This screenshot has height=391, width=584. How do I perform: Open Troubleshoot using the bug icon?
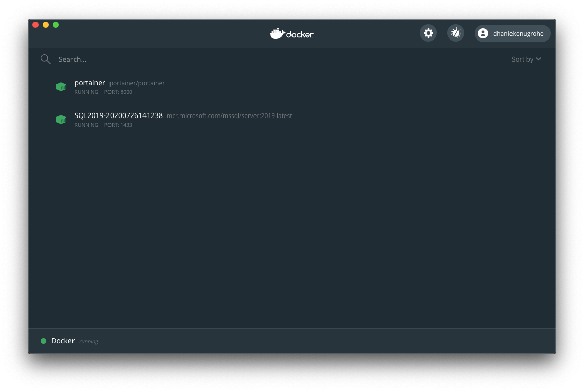pyautogui.click(x=456, y=33)
